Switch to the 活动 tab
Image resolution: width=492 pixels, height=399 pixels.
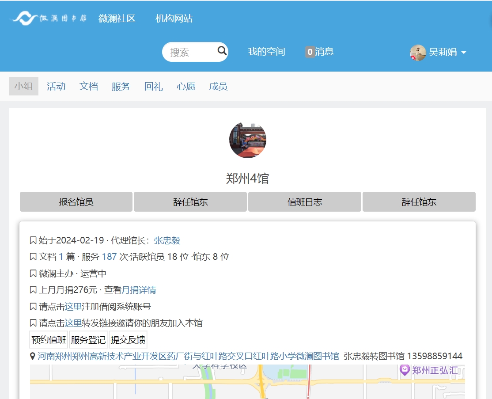[x=56, y=87]
